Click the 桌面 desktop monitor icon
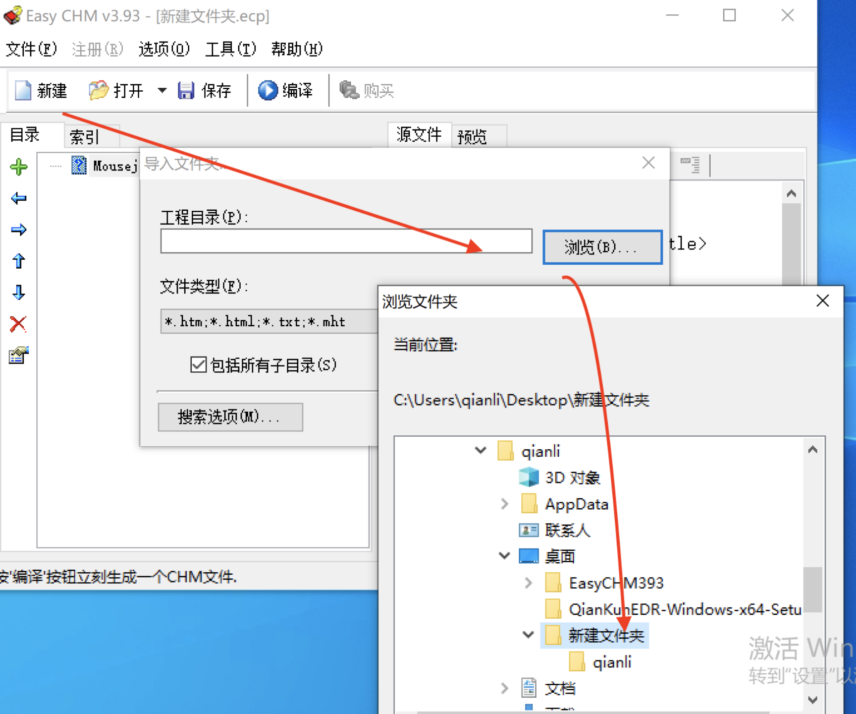The height and width of the screenshot is (714, 856). (x=529, y=556)
